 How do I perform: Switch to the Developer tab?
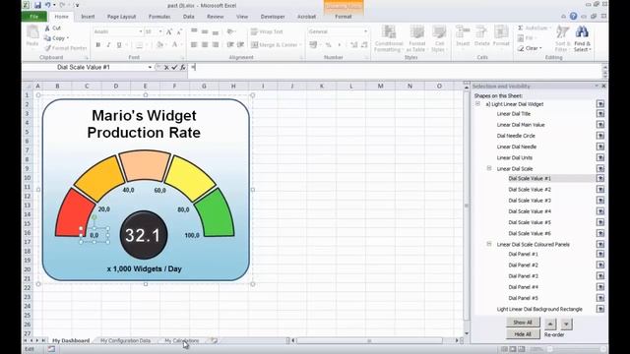tap(273, 17)
